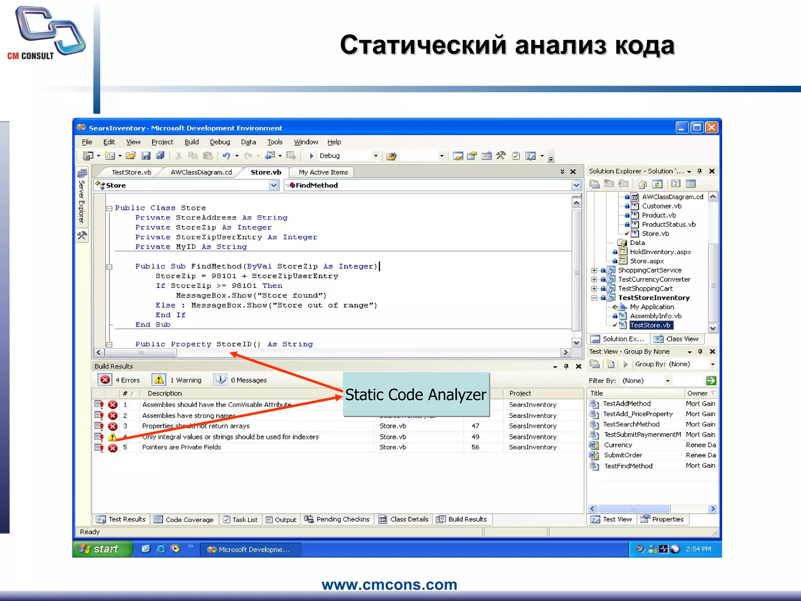The height and width of the screenshot is (601, 801).
Task: Collapse the FindMethod sub code region
Action: [x=110, y=267]
